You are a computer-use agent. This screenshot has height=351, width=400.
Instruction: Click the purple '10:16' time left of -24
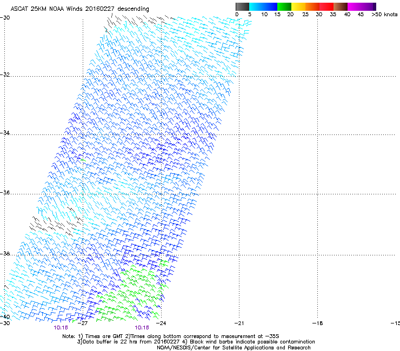[142, 328]
